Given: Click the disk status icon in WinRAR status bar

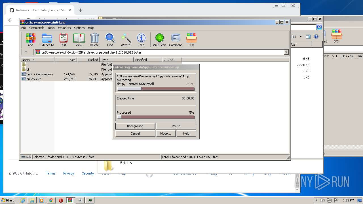Looking at the screenshot, I should tap(24, 157).
